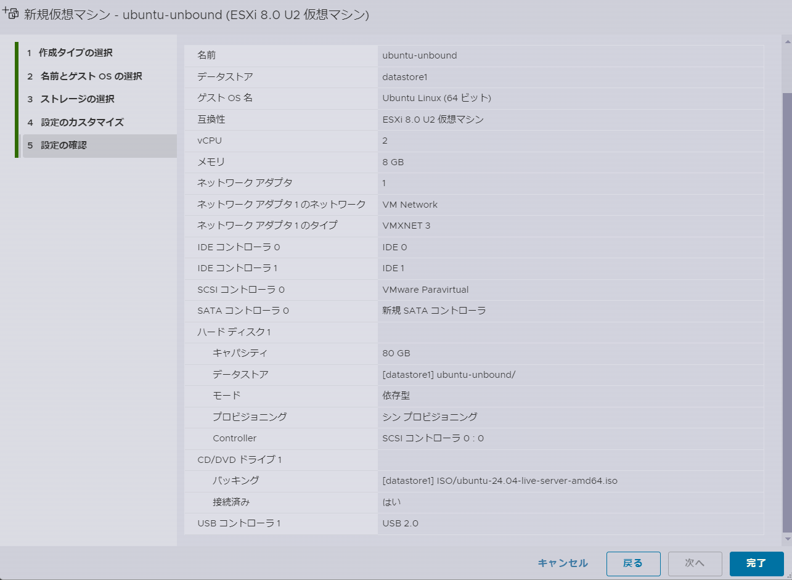792x580 pixels.
Task: Click the vCPU label
Action: (210, 141)
